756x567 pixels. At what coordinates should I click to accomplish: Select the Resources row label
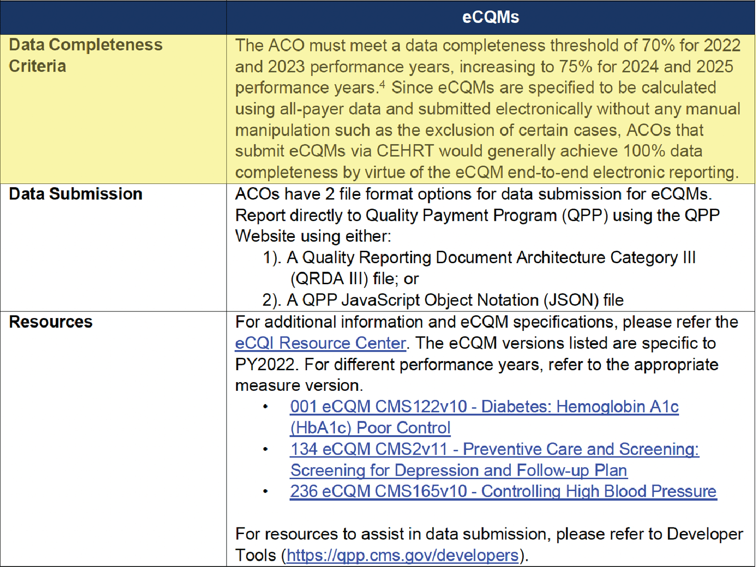51,322
